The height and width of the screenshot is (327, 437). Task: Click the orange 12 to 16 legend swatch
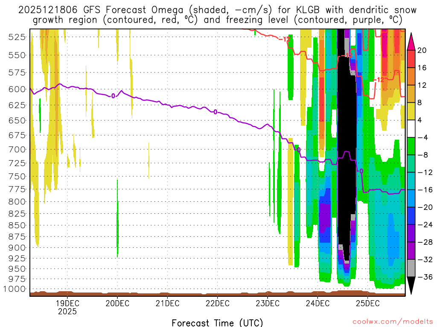coord(411,76)
